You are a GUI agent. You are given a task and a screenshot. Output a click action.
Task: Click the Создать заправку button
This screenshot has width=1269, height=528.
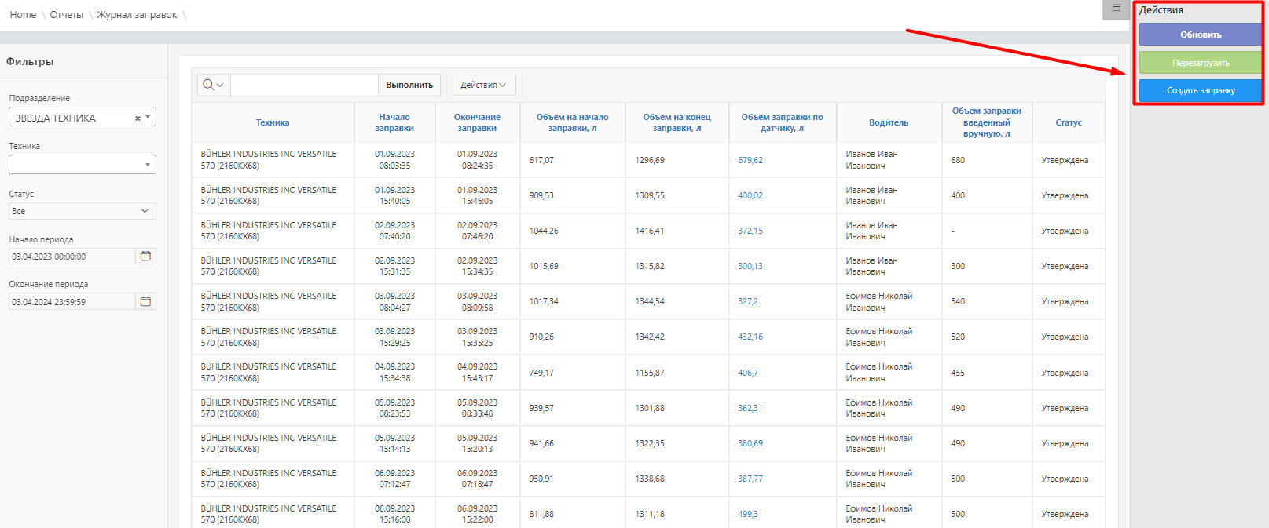(x=1200, y=91)
